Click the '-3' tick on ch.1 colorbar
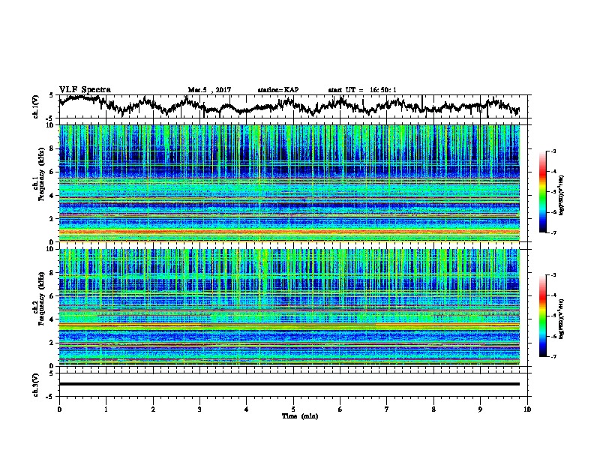 click(553, 151)
